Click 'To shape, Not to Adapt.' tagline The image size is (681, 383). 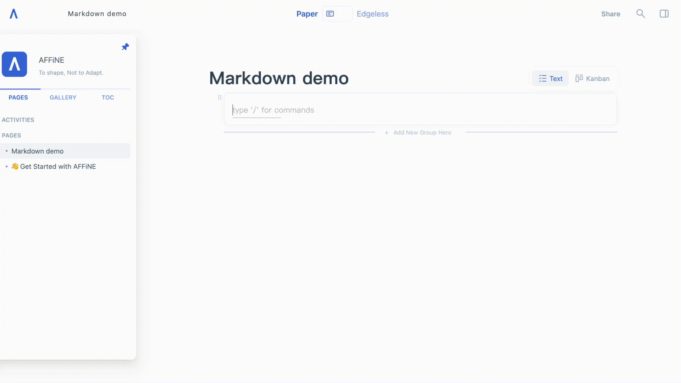(x=71, y=73)
